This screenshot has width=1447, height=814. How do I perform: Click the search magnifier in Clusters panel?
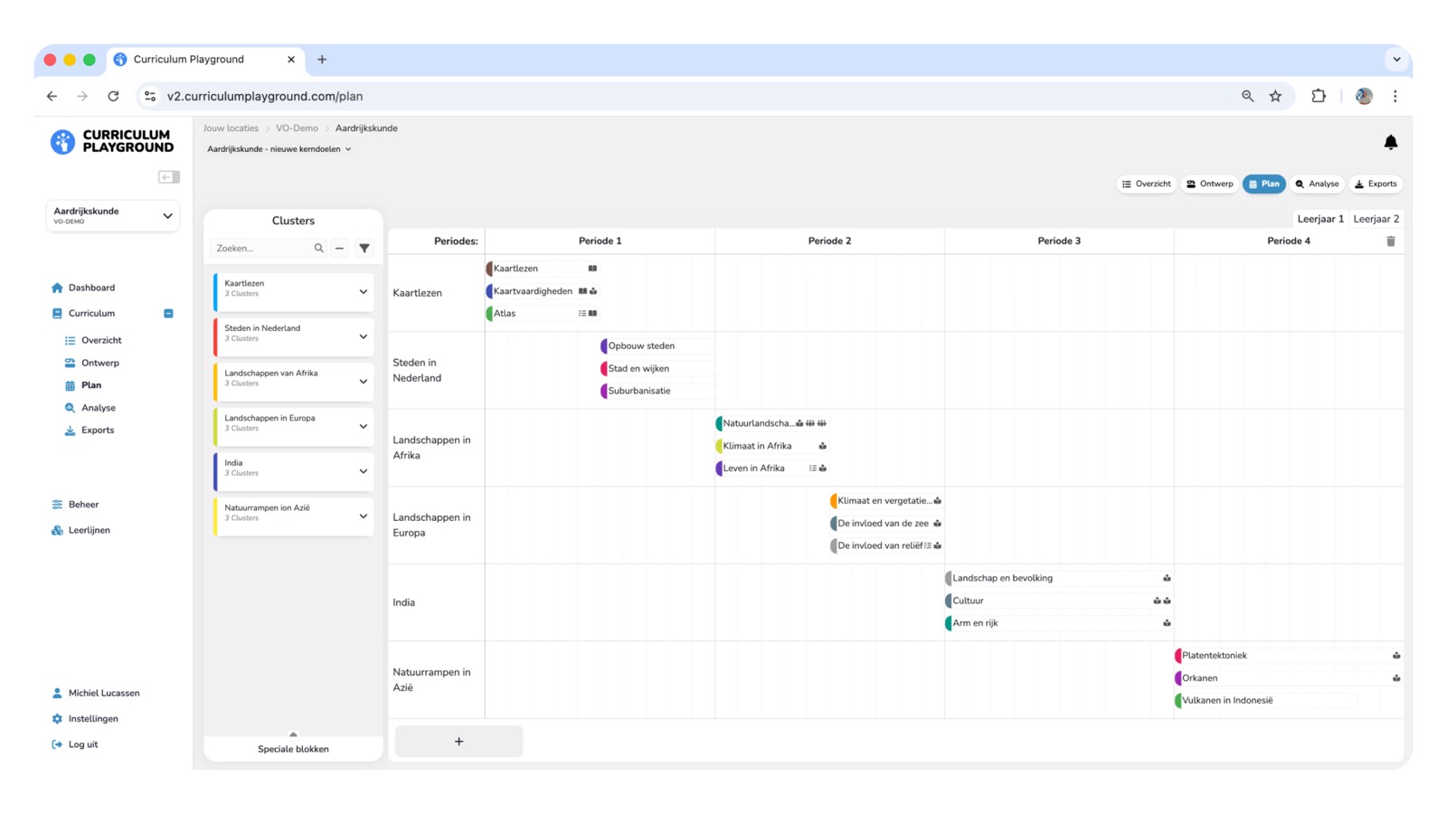click(x=318, y=248)
